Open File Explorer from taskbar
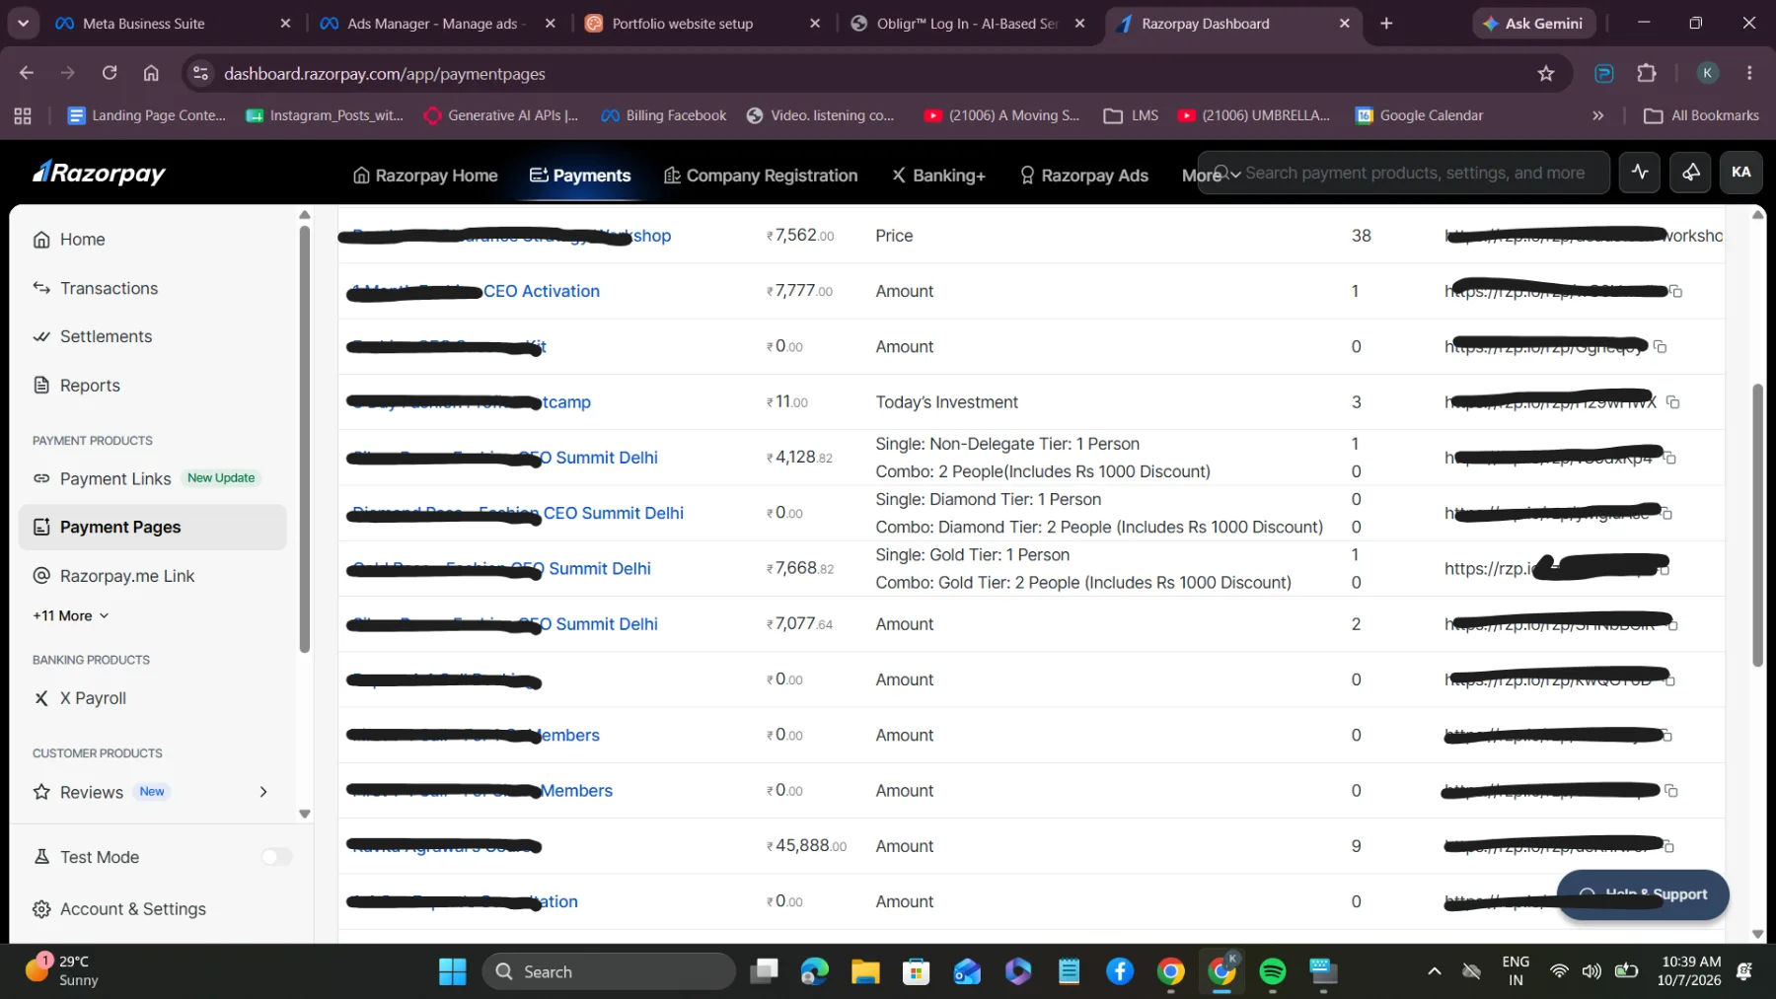The height and width of the screenshot is (999, 1776). click(865, 972)
